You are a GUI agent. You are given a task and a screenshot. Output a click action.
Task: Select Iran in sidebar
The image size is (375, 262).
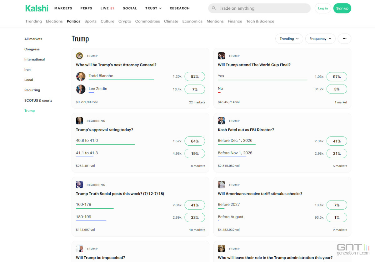[27, 70]
